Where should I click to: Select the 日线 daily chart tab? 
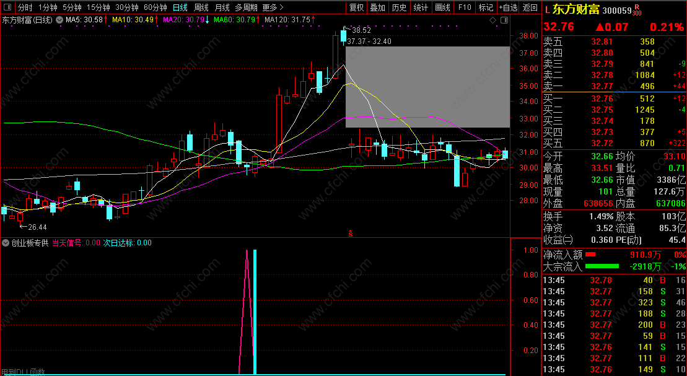(x=180, y=7)
